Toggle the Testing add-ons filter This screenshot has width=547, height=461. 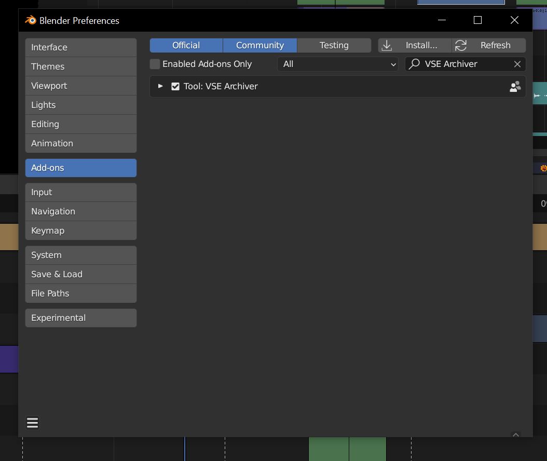(x=334, y=45)
